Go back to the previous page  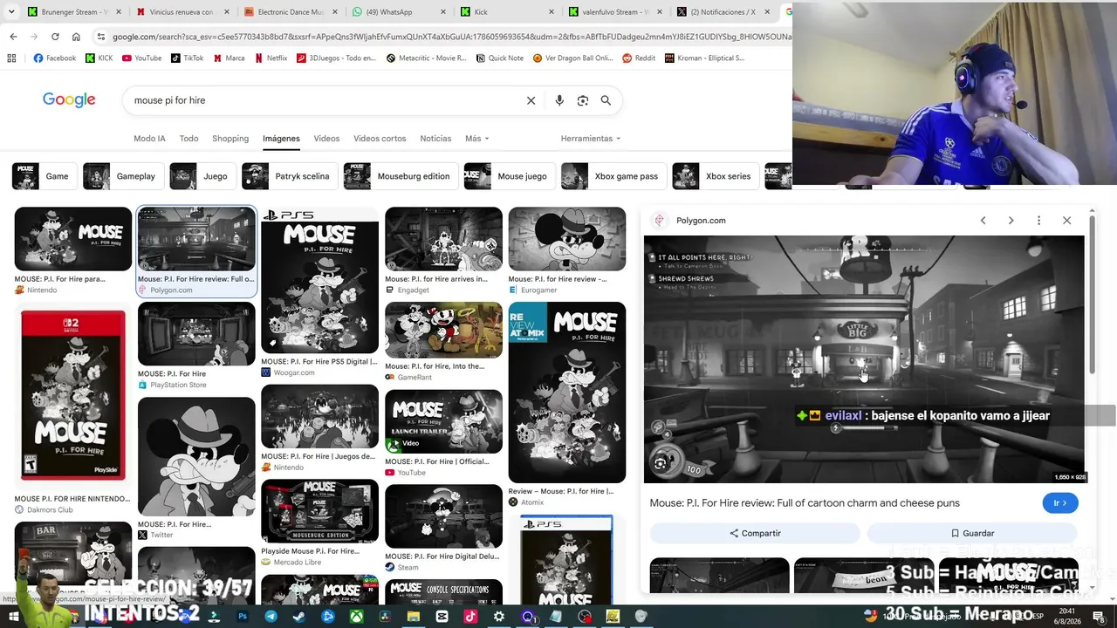pos(13,37)
